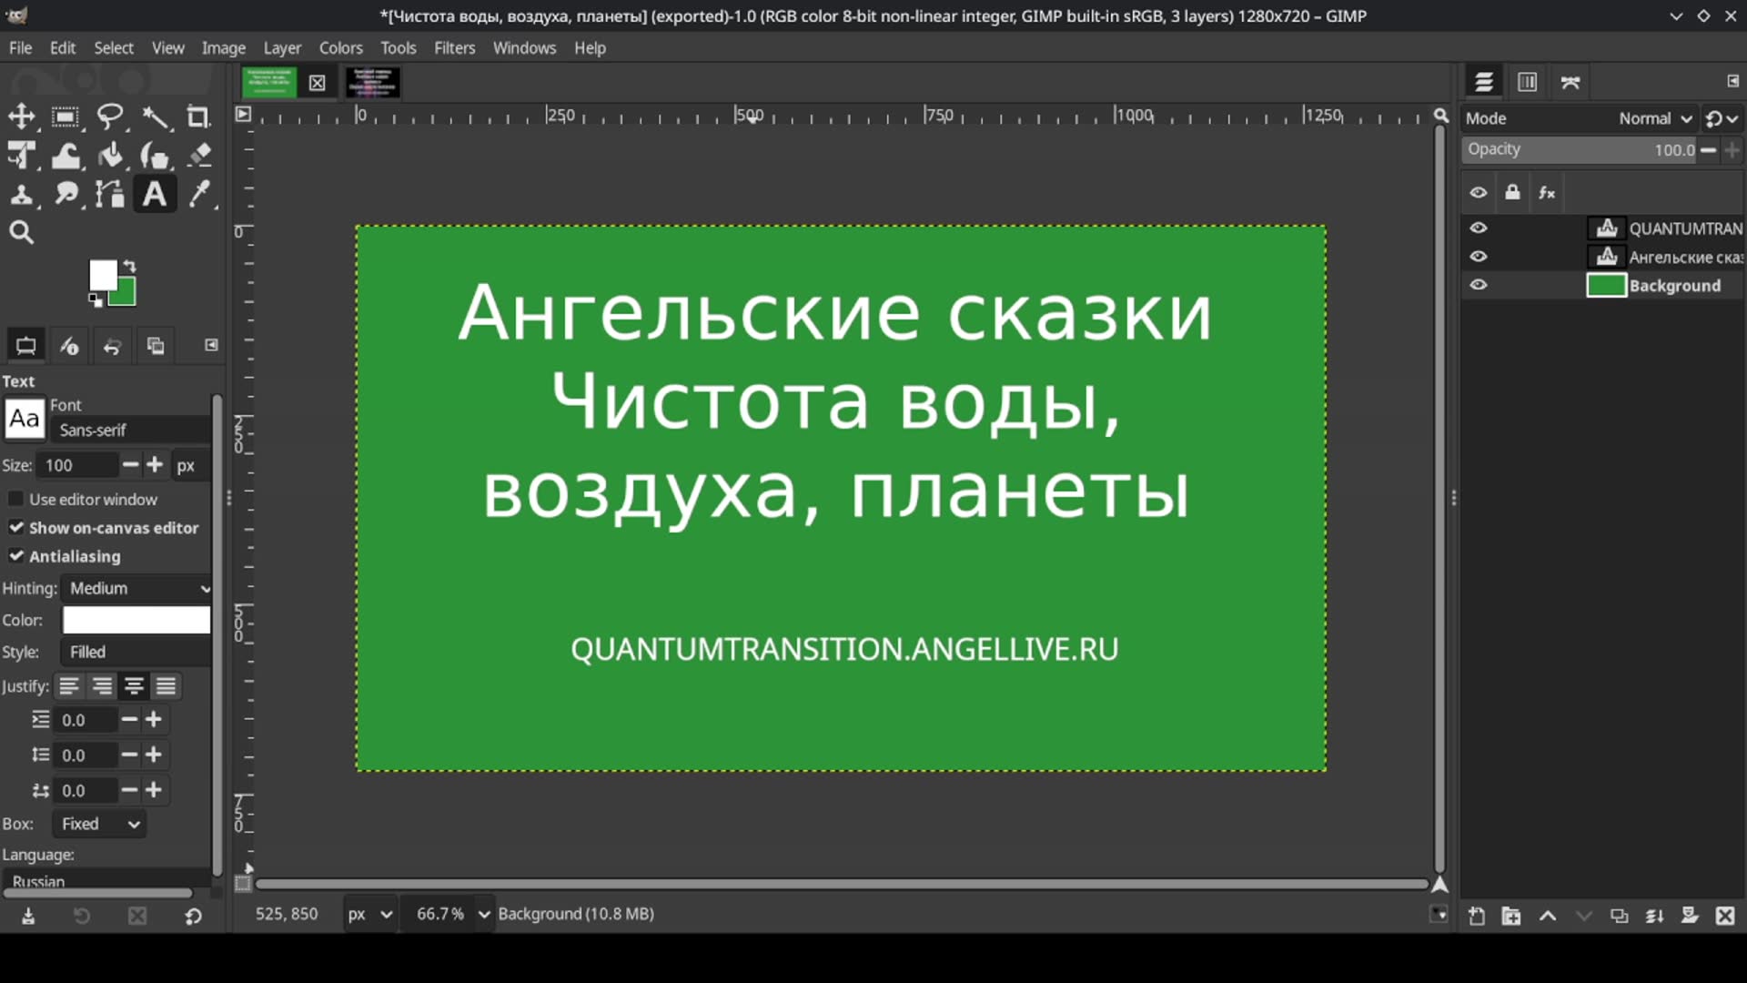The height and width of the screenshot is (983, 1747).
Task: Select the Text tool
Action: (155, 194)
